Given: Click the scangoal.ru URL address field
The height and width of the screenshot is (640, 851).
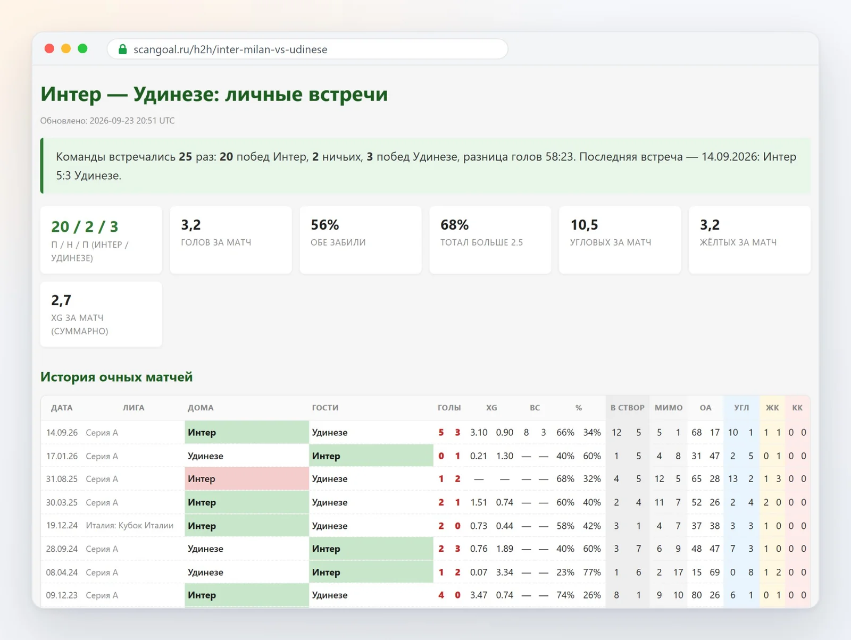Looking at the screenshot, I should point(307,49).
